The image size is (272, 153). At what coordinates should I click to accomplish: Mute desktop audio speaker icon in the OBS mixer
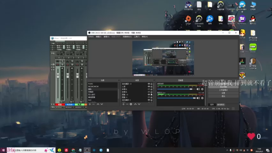(x=198, y=89)
